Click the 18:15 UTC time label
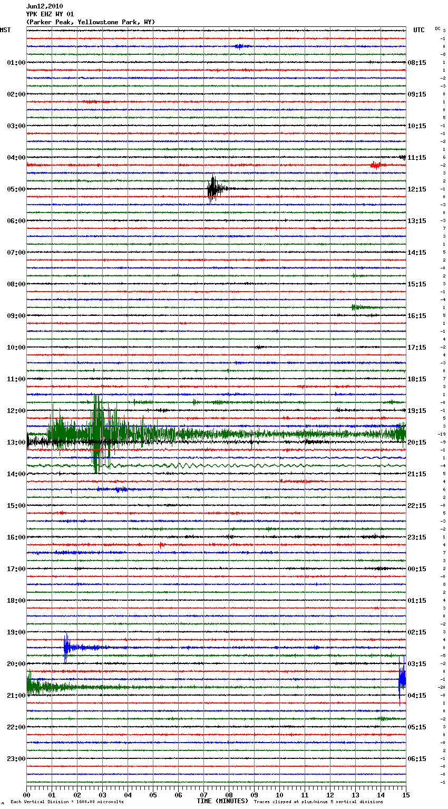Viewport: 448px width, 809px height. [417, 379]
